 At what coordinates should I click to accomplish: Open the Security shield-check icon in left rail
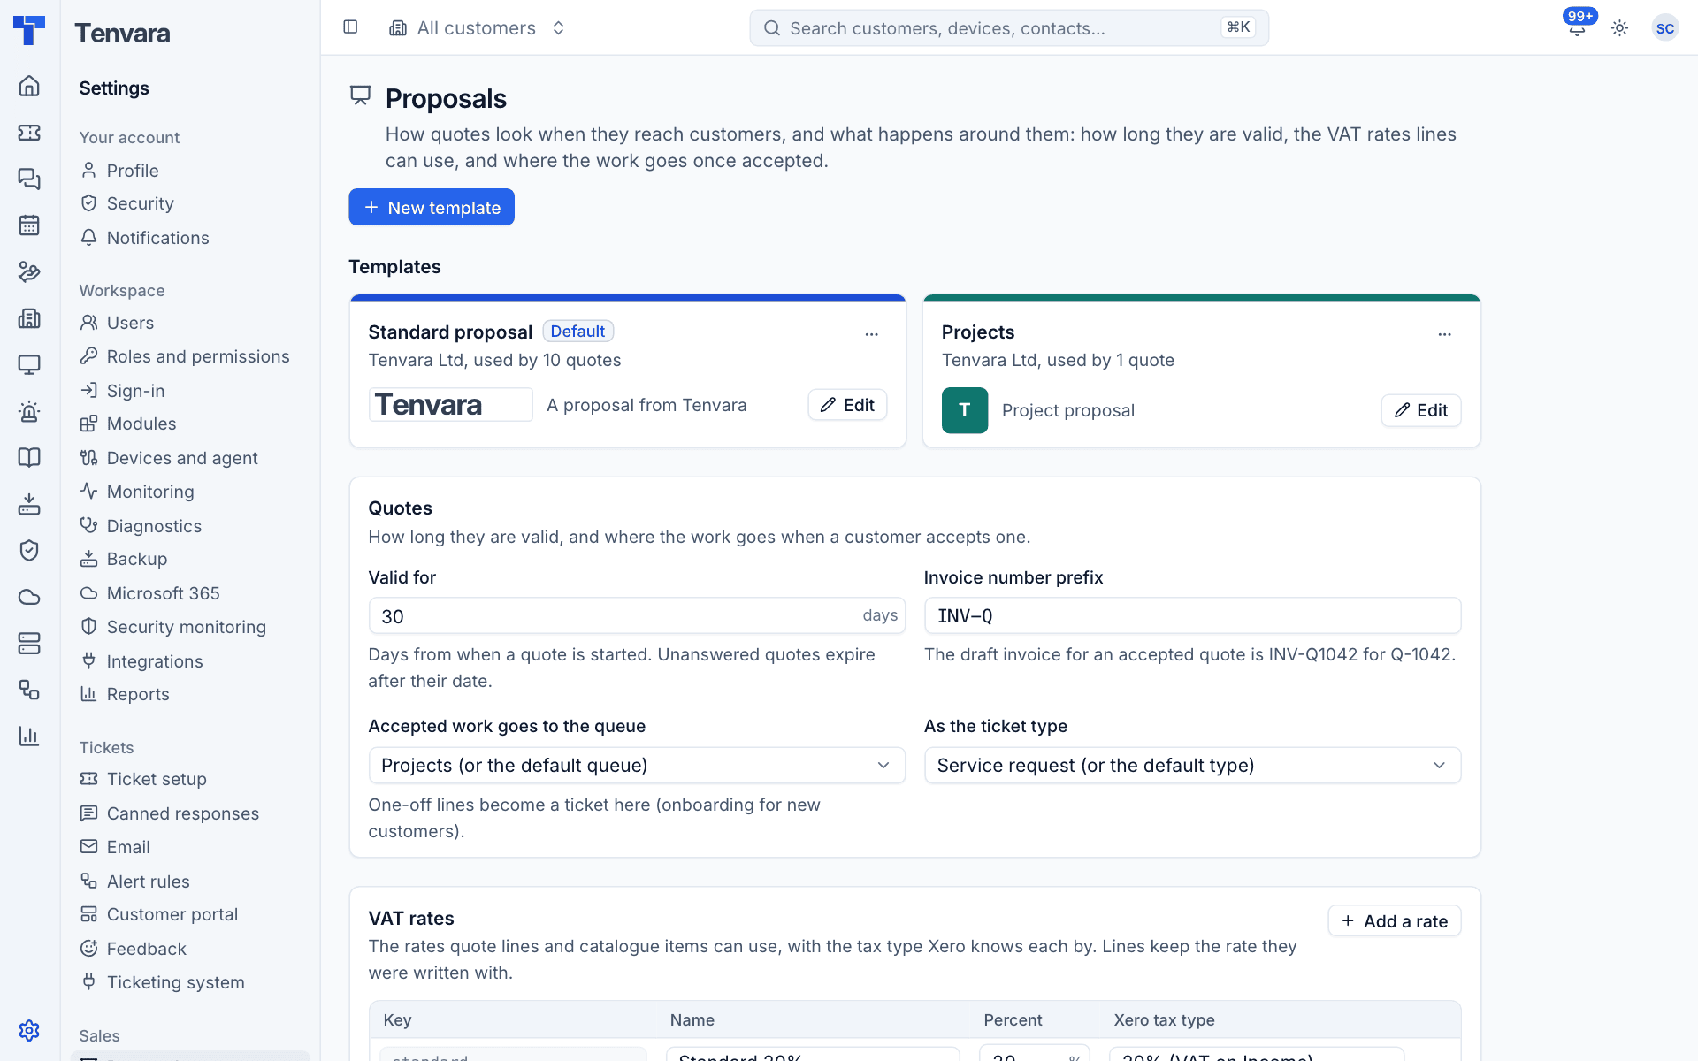tap(29, 550)
